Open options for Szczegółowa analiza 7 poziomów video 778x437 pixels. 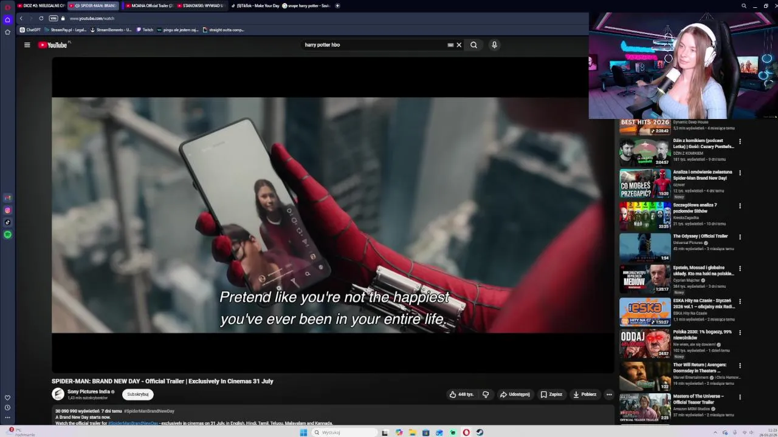[x=740, y=206]
